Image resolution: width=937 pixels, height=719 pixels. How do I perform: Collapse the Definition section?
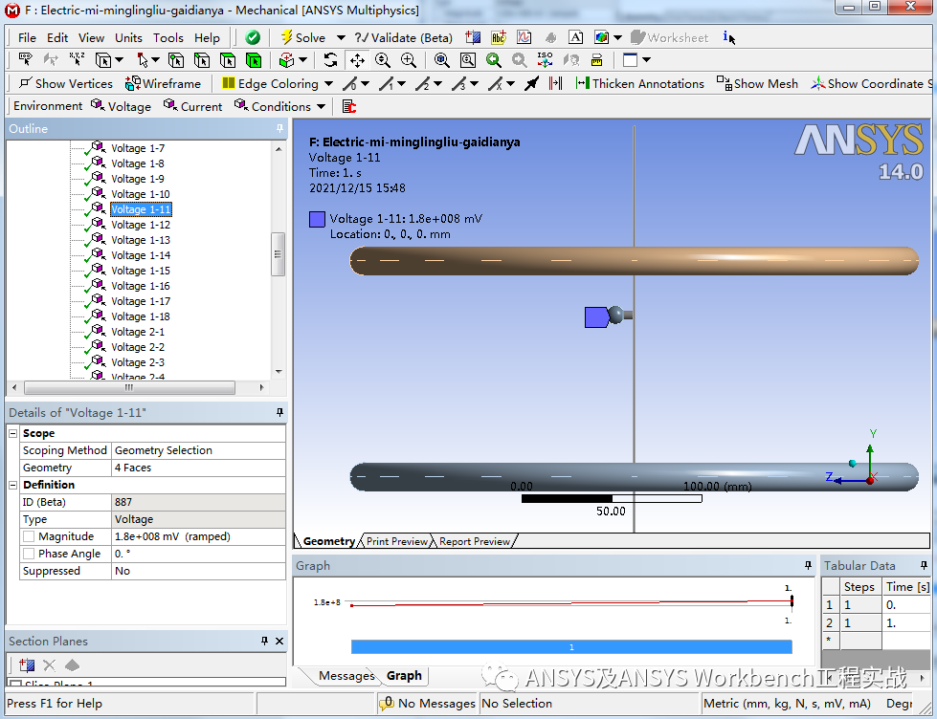coord(13,485)
